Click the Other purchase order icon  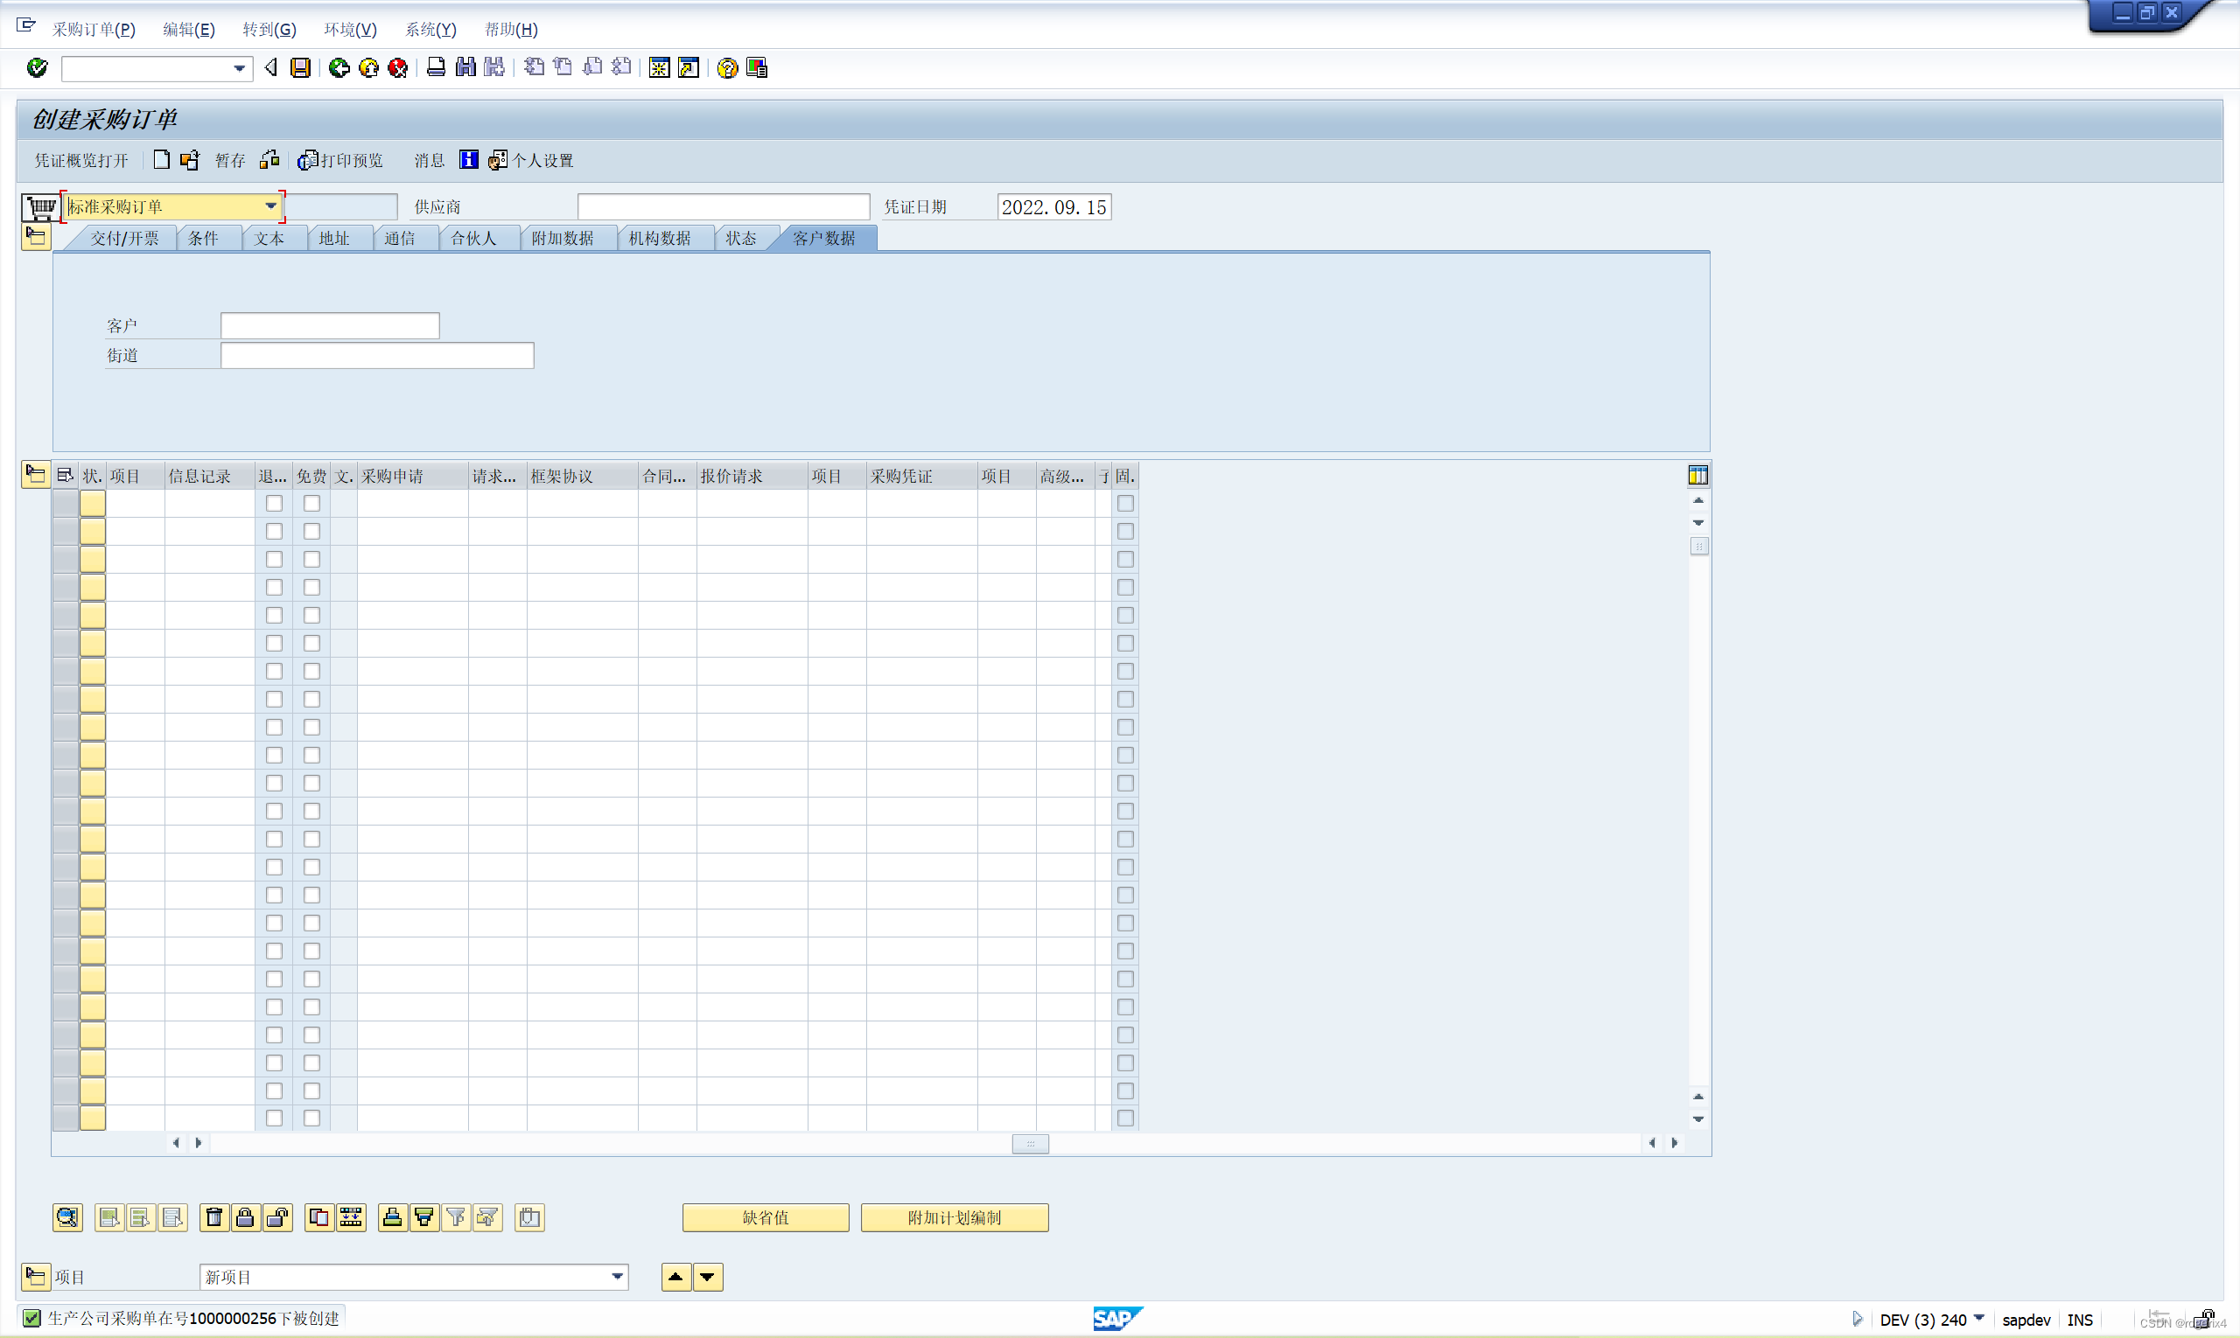coord(190,159)
